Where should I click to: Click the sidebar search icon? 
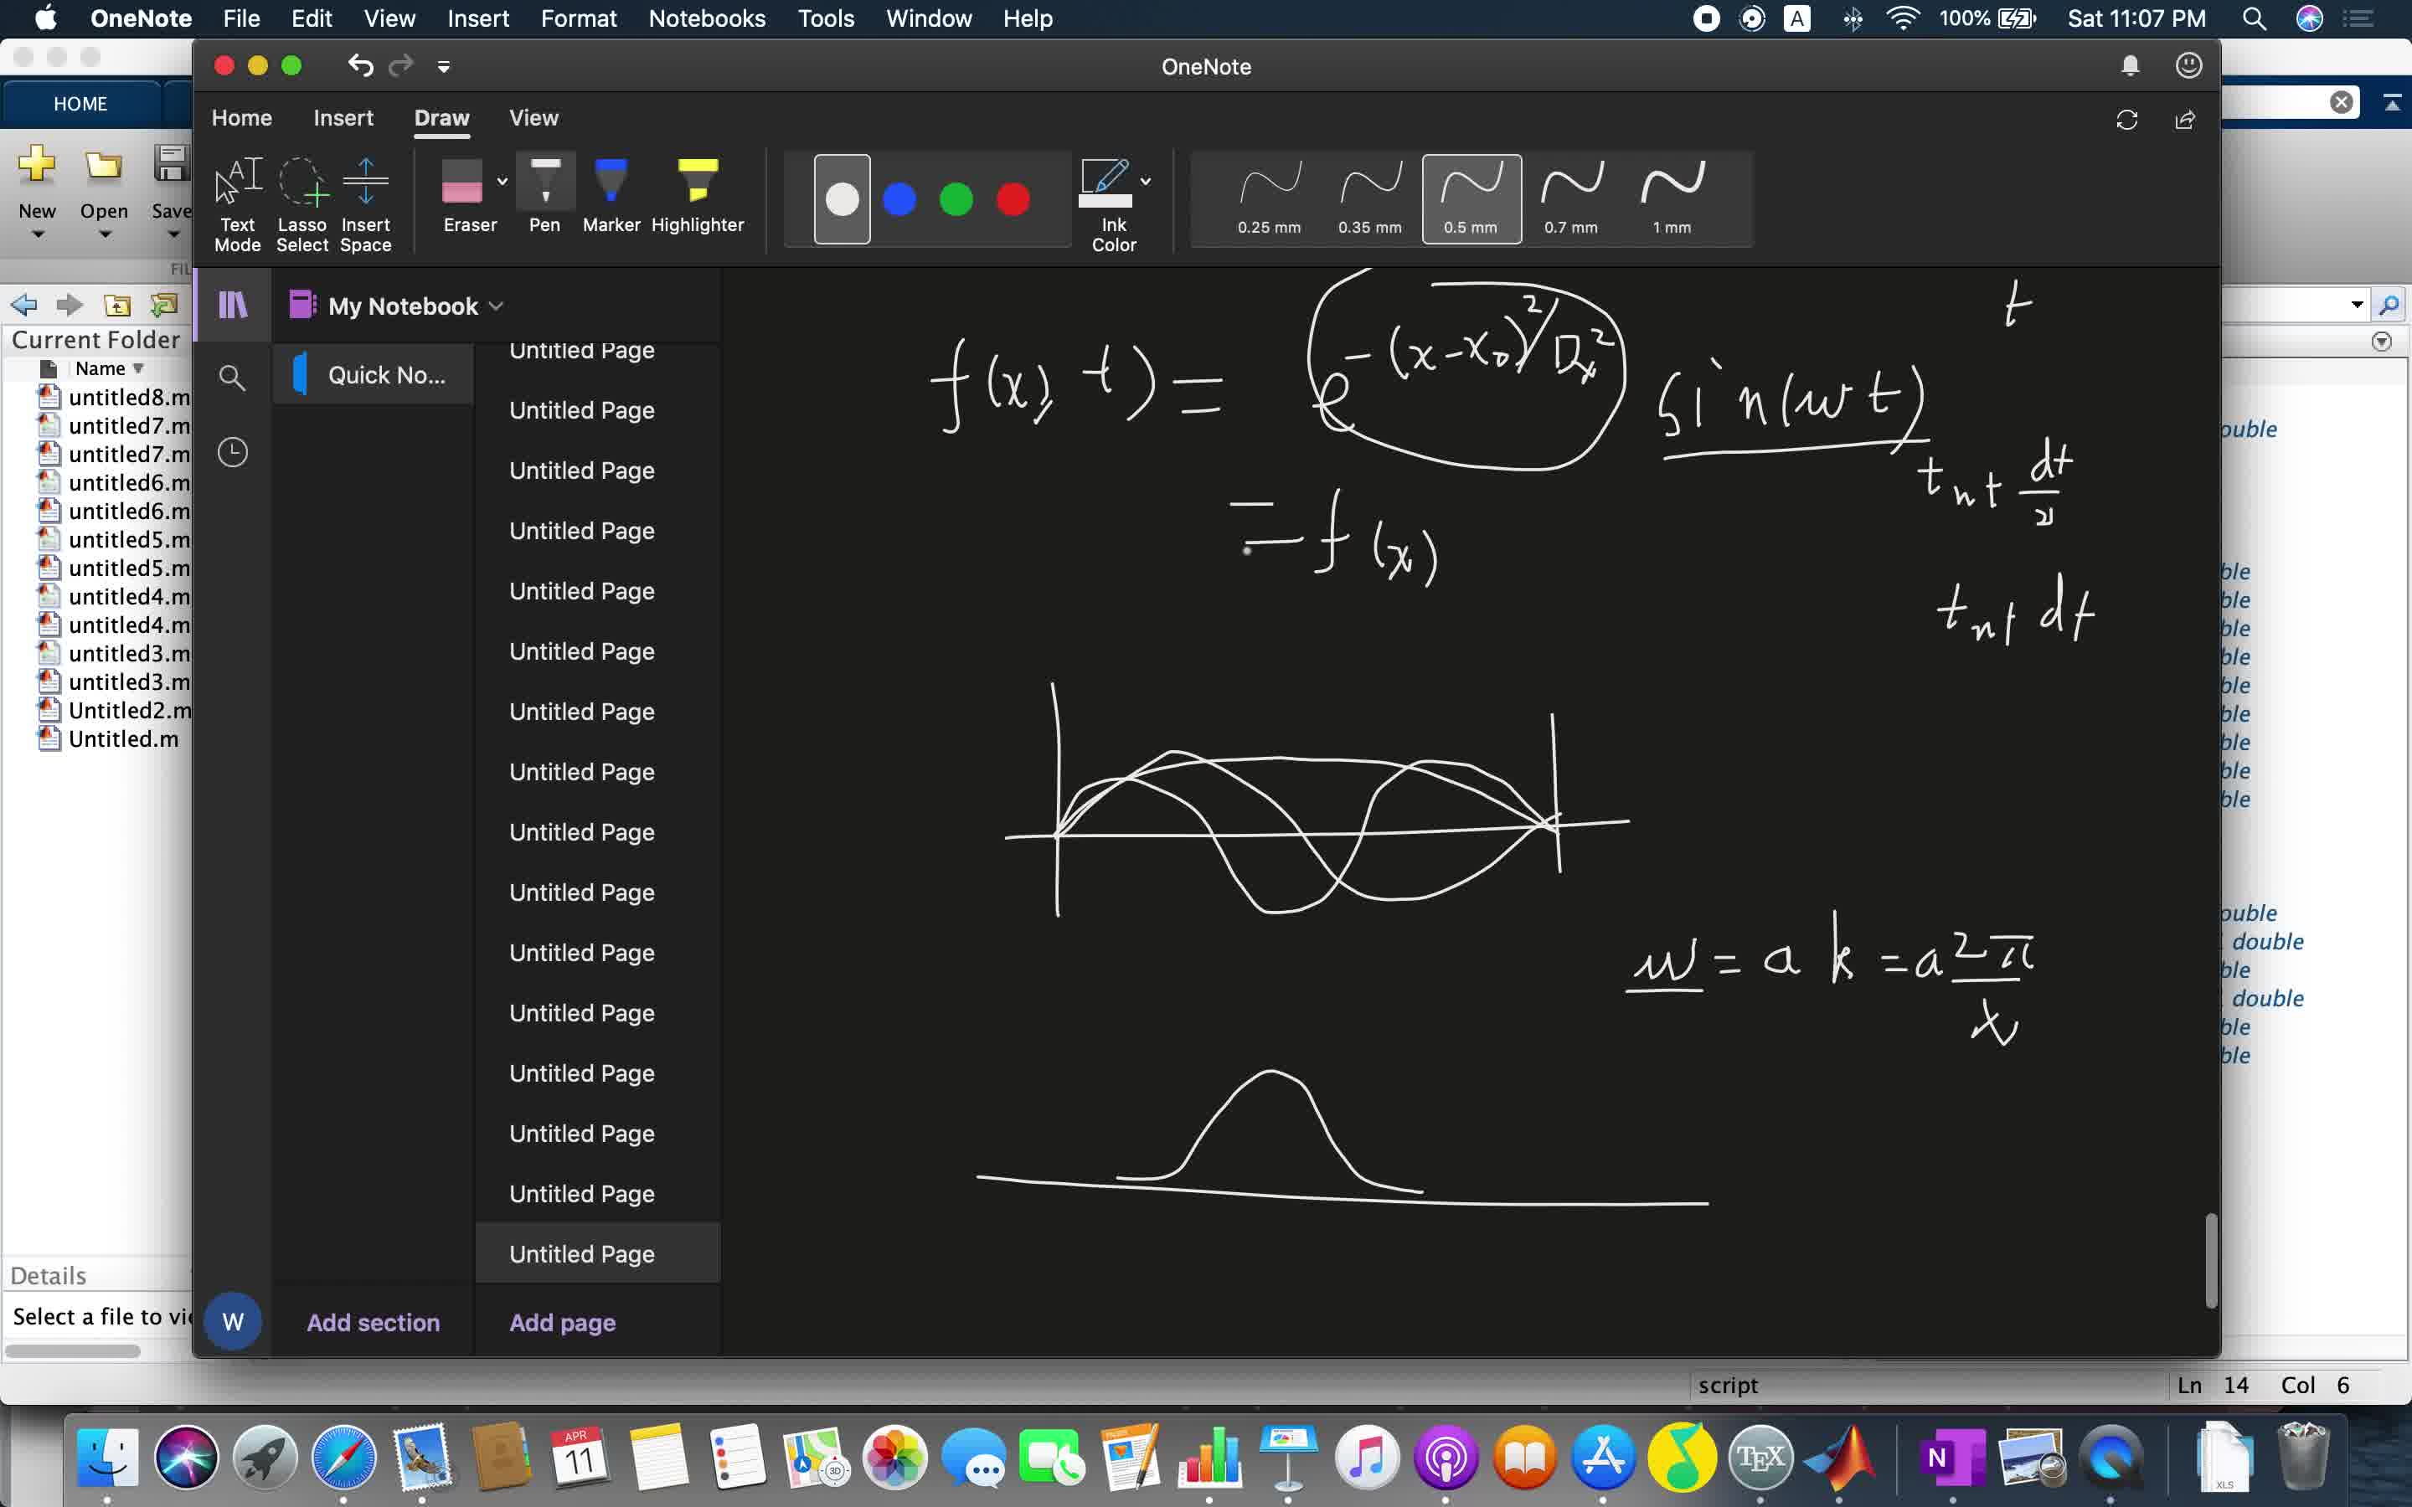(x=232, y=378)
